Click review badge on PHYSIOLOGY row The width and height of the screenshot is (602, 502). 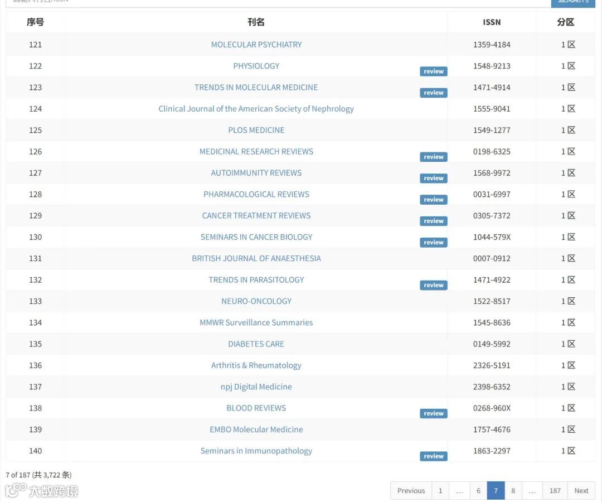434,71
